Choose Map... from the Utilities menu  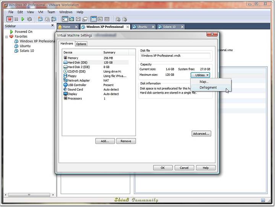211,82
